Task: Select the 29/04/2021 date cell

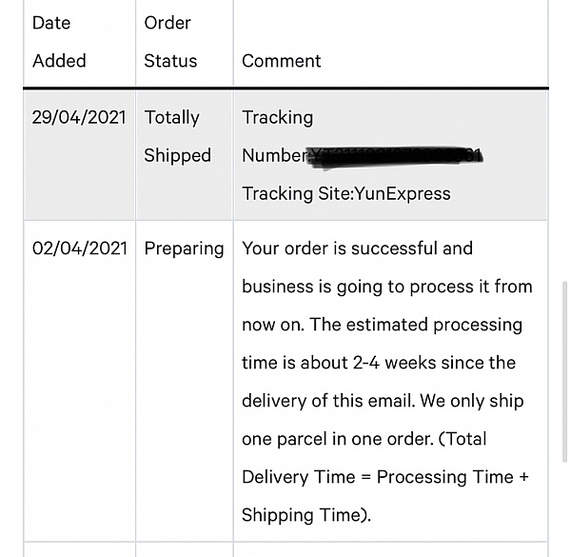Action: (x=79, y=118)
